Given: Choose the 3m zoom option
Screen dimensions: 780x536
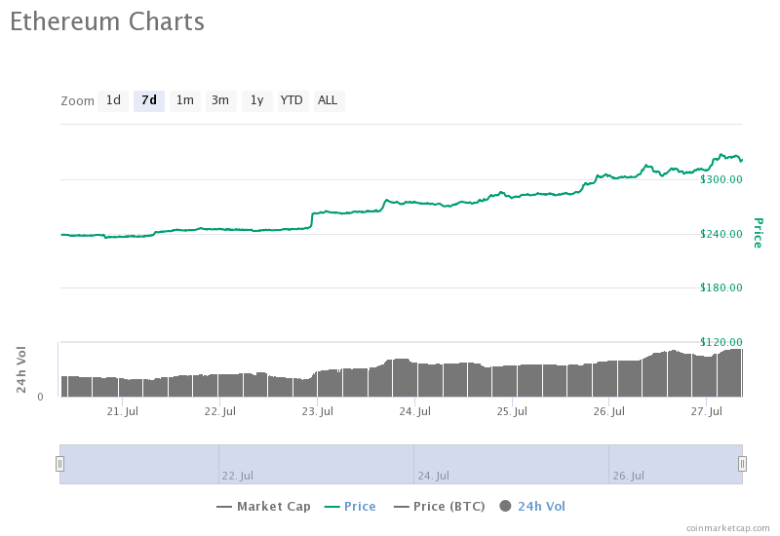Looking at the screenshot, I should coord(220,101).
